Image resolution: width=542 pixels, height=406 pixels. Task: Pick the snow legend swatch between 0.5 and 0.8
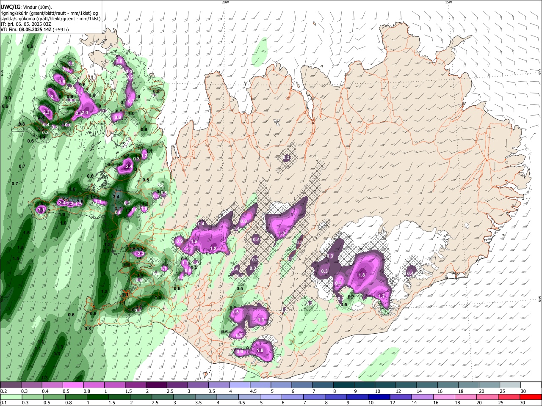tap(74, 385)
